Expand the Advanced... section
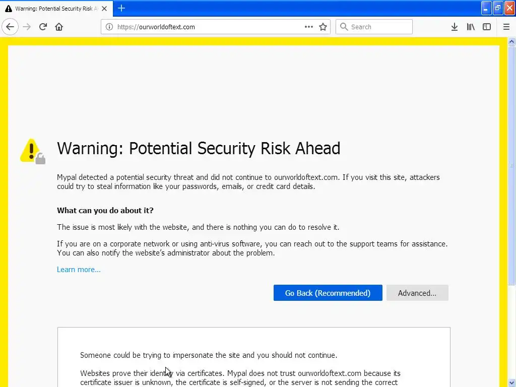The height and width of the screenshot is (387, 516). pos(417,293)
